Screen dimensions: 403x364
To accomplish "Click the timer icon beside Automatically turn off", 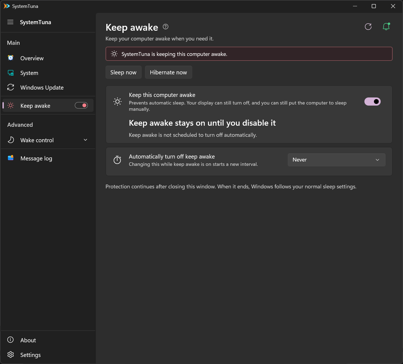I will tap(117, 160).
